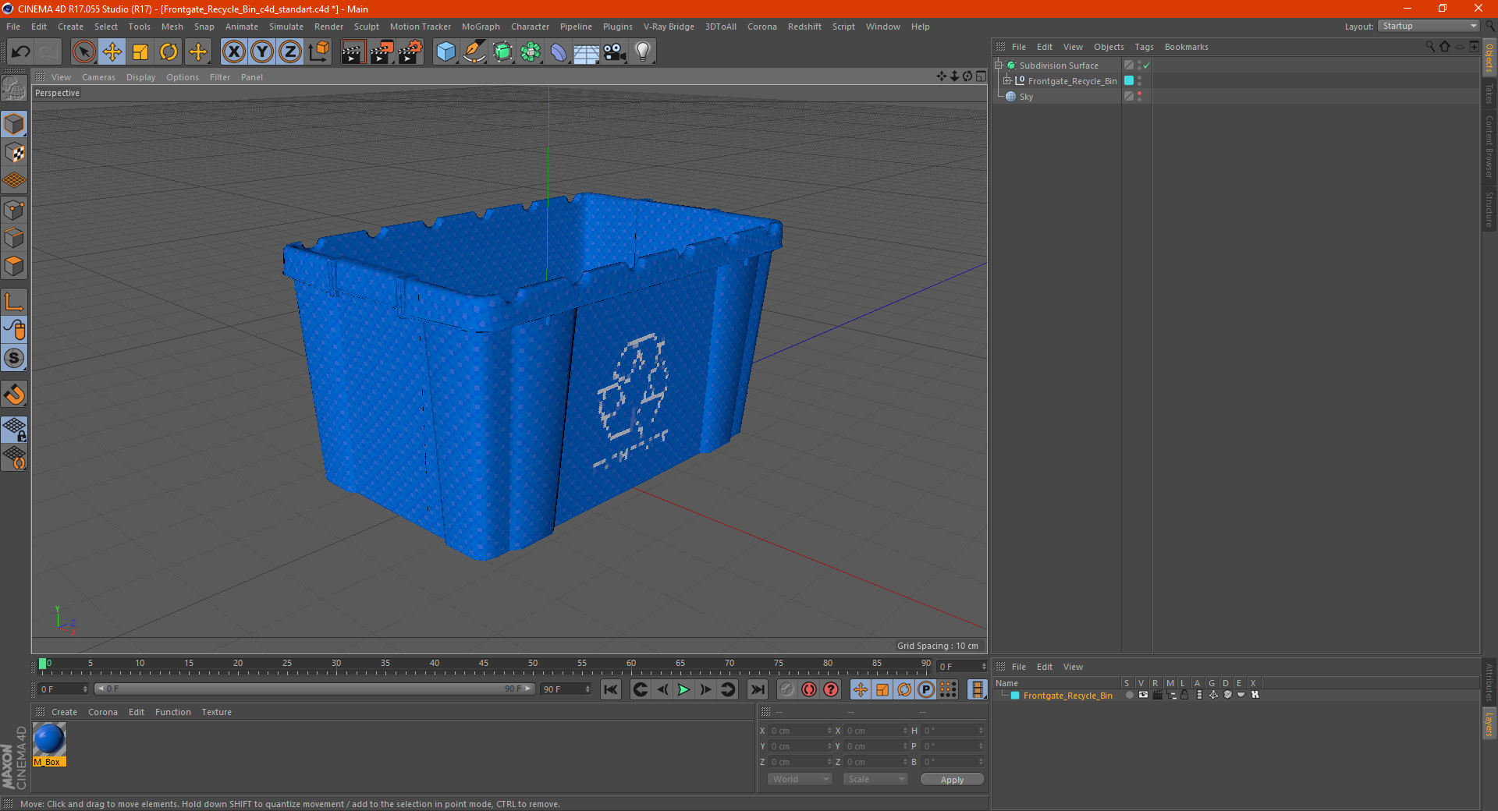This screenshot has height=811, width=1498.
Task: Activate the Rotate tool icon
Action: [x=169, y=52]
